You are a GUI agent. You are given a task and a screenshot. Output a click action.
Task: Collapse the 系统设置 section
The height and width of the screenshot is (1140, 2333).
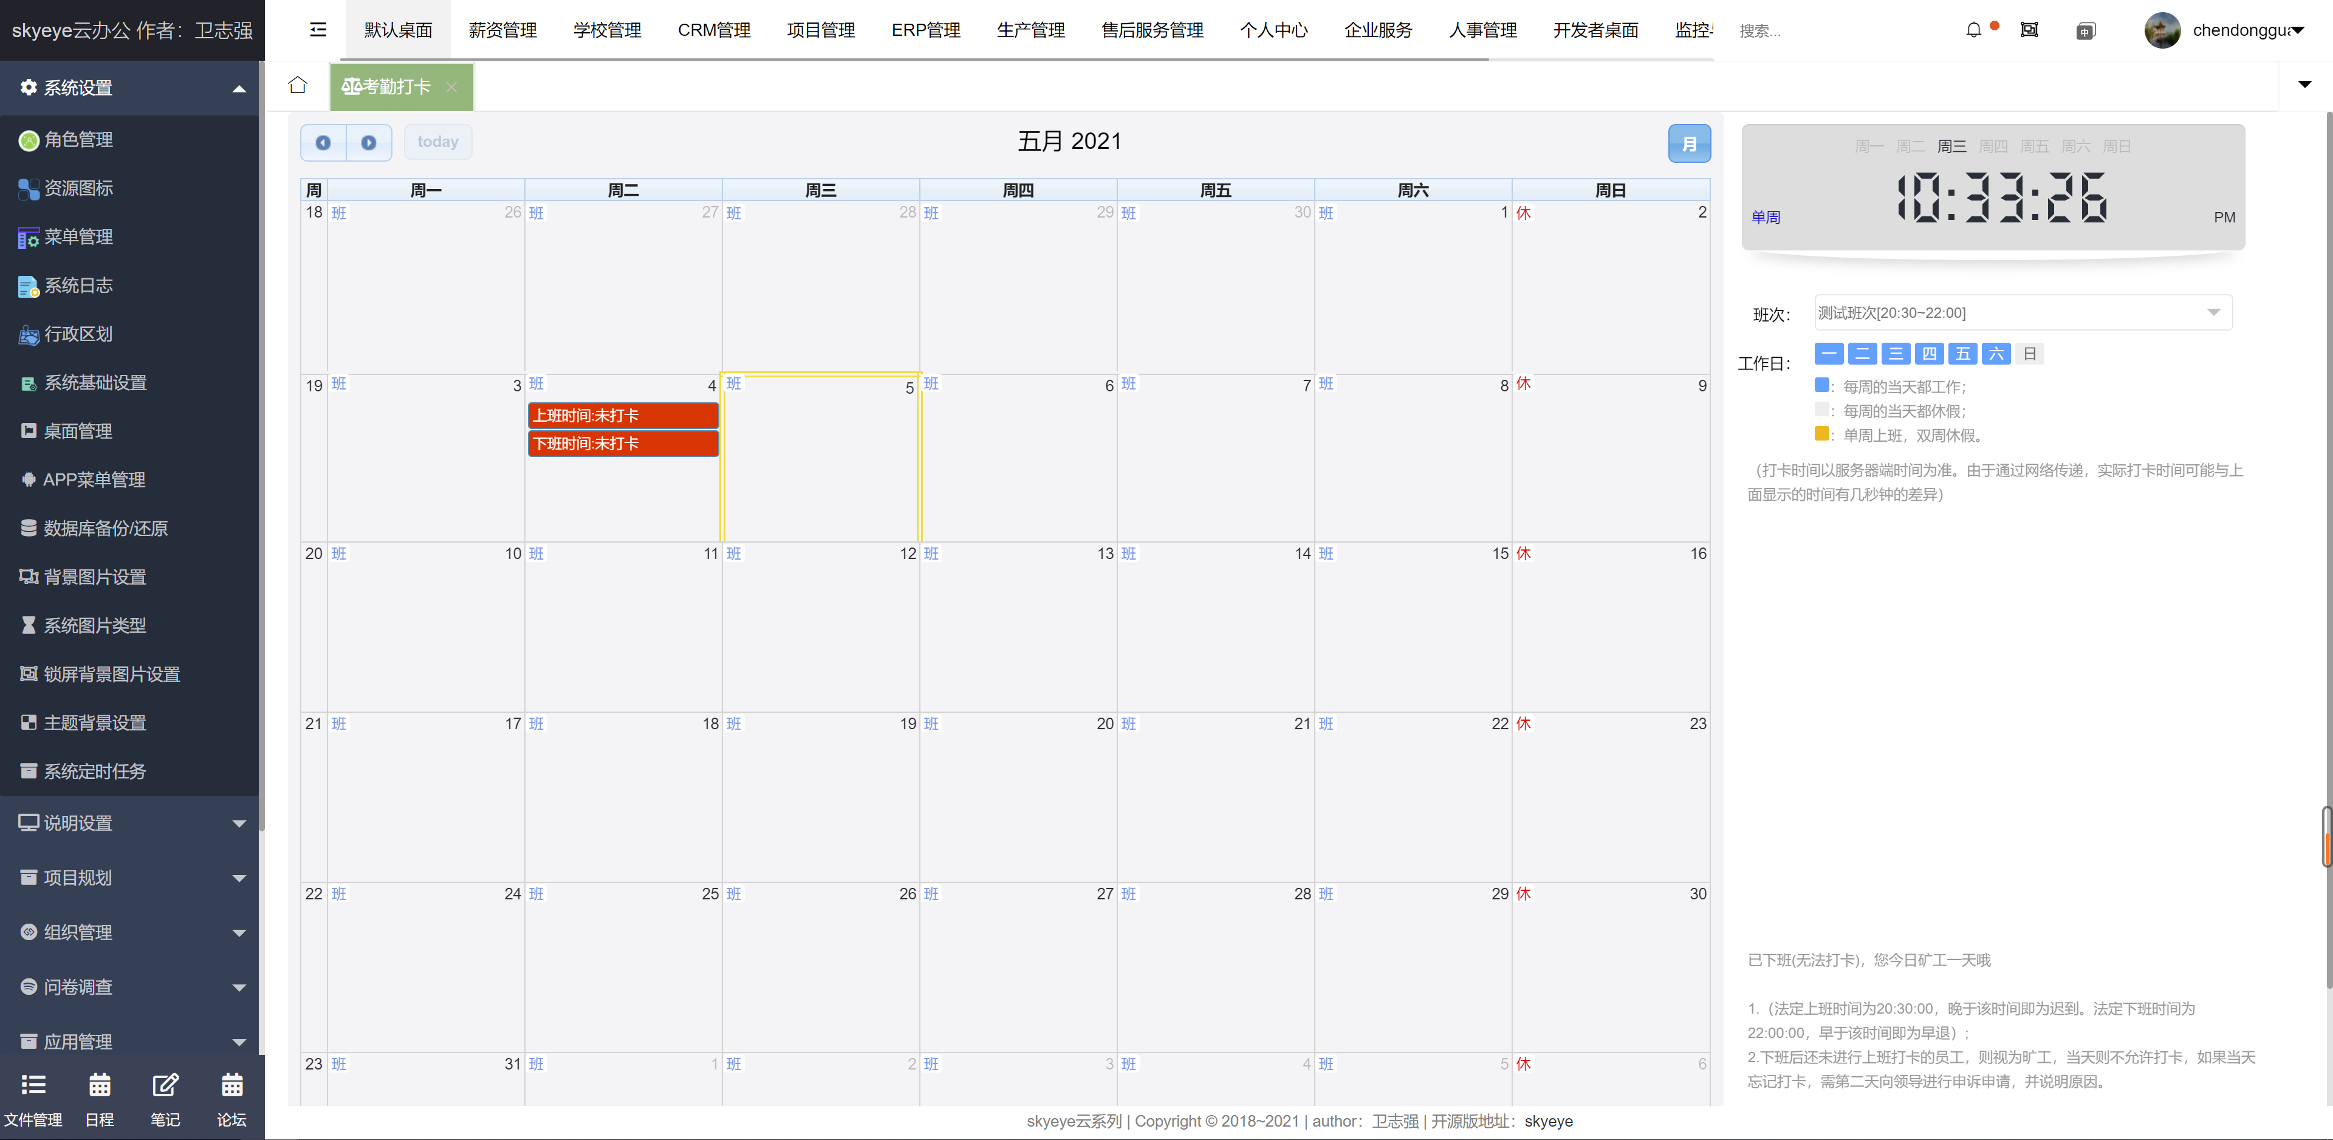point(129,88)
